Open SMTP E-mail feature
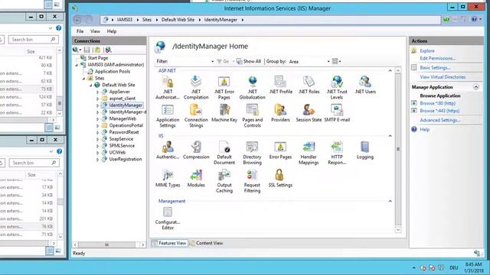490x275 pixels. (x=337, y=113)
